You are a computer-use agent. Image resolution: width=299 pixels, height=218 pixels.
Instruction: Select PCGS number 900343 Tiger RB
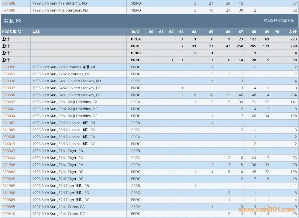(x=9, y=151)
